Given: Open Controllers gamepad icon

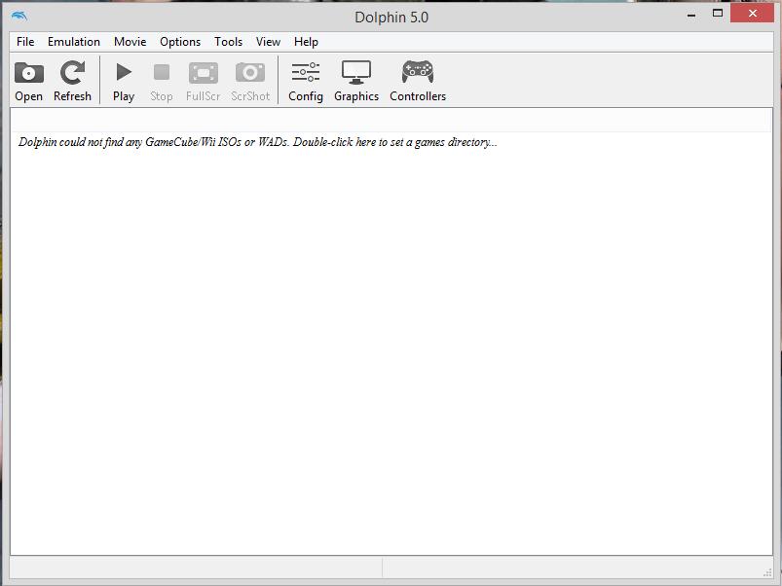Looking at the screenshot, I should [x=418, y=72].
